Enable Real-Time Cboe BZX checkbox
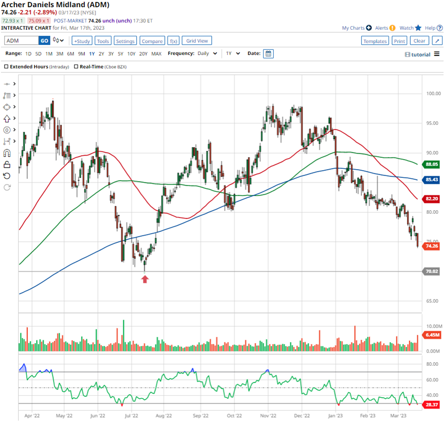The width and height of the screenshot is (444, 424). click(x=76, y=66)
